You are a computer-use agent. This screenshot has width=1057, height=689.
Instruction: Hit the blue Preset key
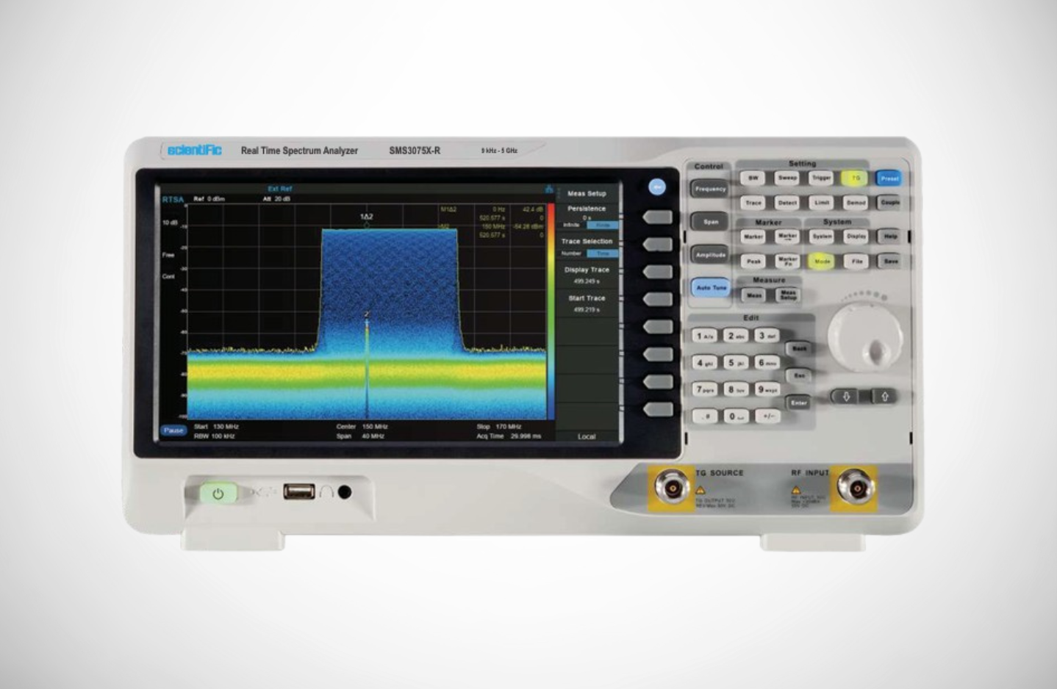(x=889, y=178)
